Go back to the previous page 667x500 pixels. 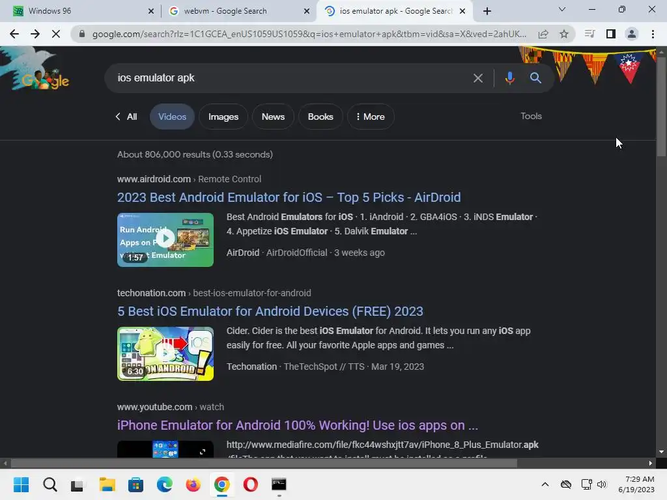coord(14,34)
